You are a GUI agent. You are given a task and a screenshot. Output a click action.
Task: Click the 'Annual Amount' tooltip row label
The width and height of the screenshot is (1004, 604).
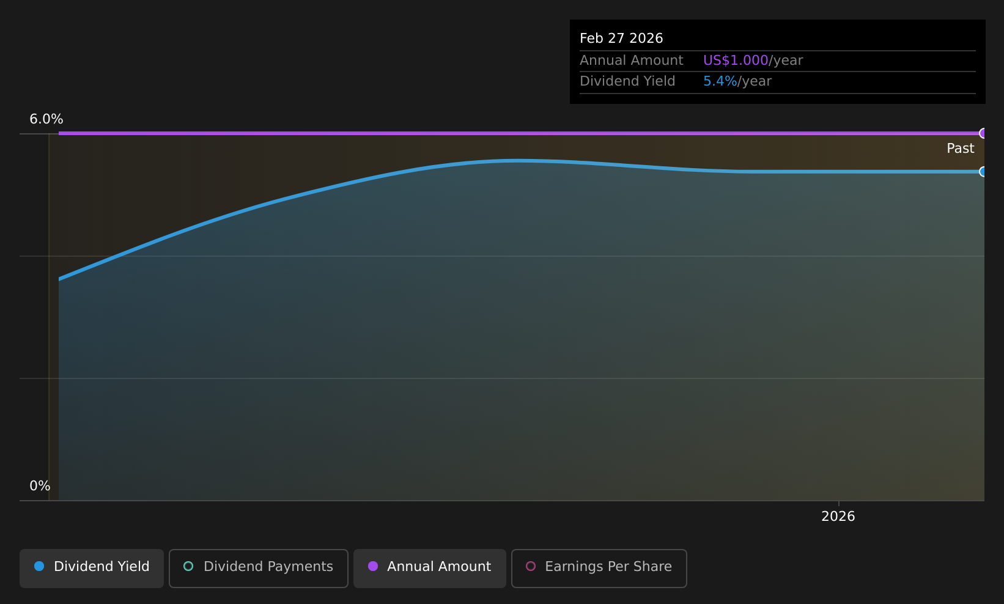(632, 61)
